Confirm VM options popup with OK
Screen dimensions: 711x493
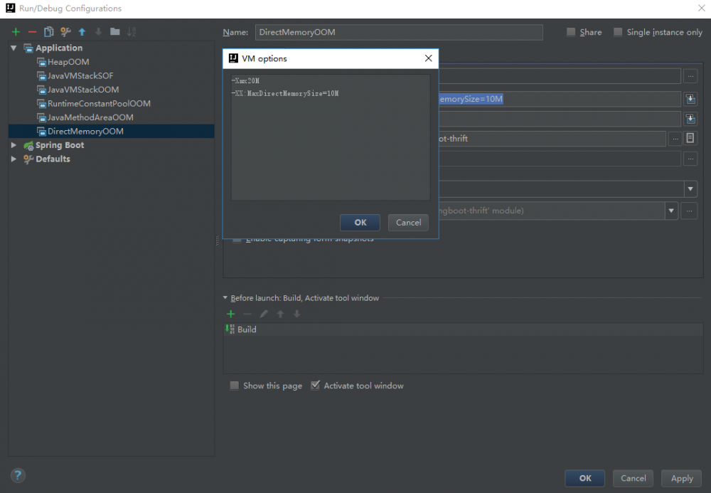360,222
